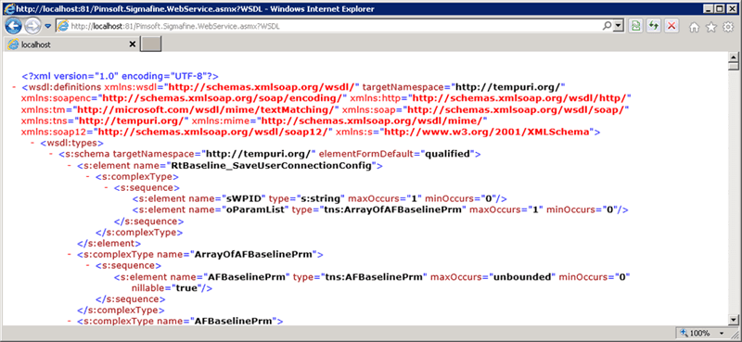Image resolution: width=742 pixels, height=342 pixels.
Task: Collapse the first s:complexType node
Action: (88, 176)
